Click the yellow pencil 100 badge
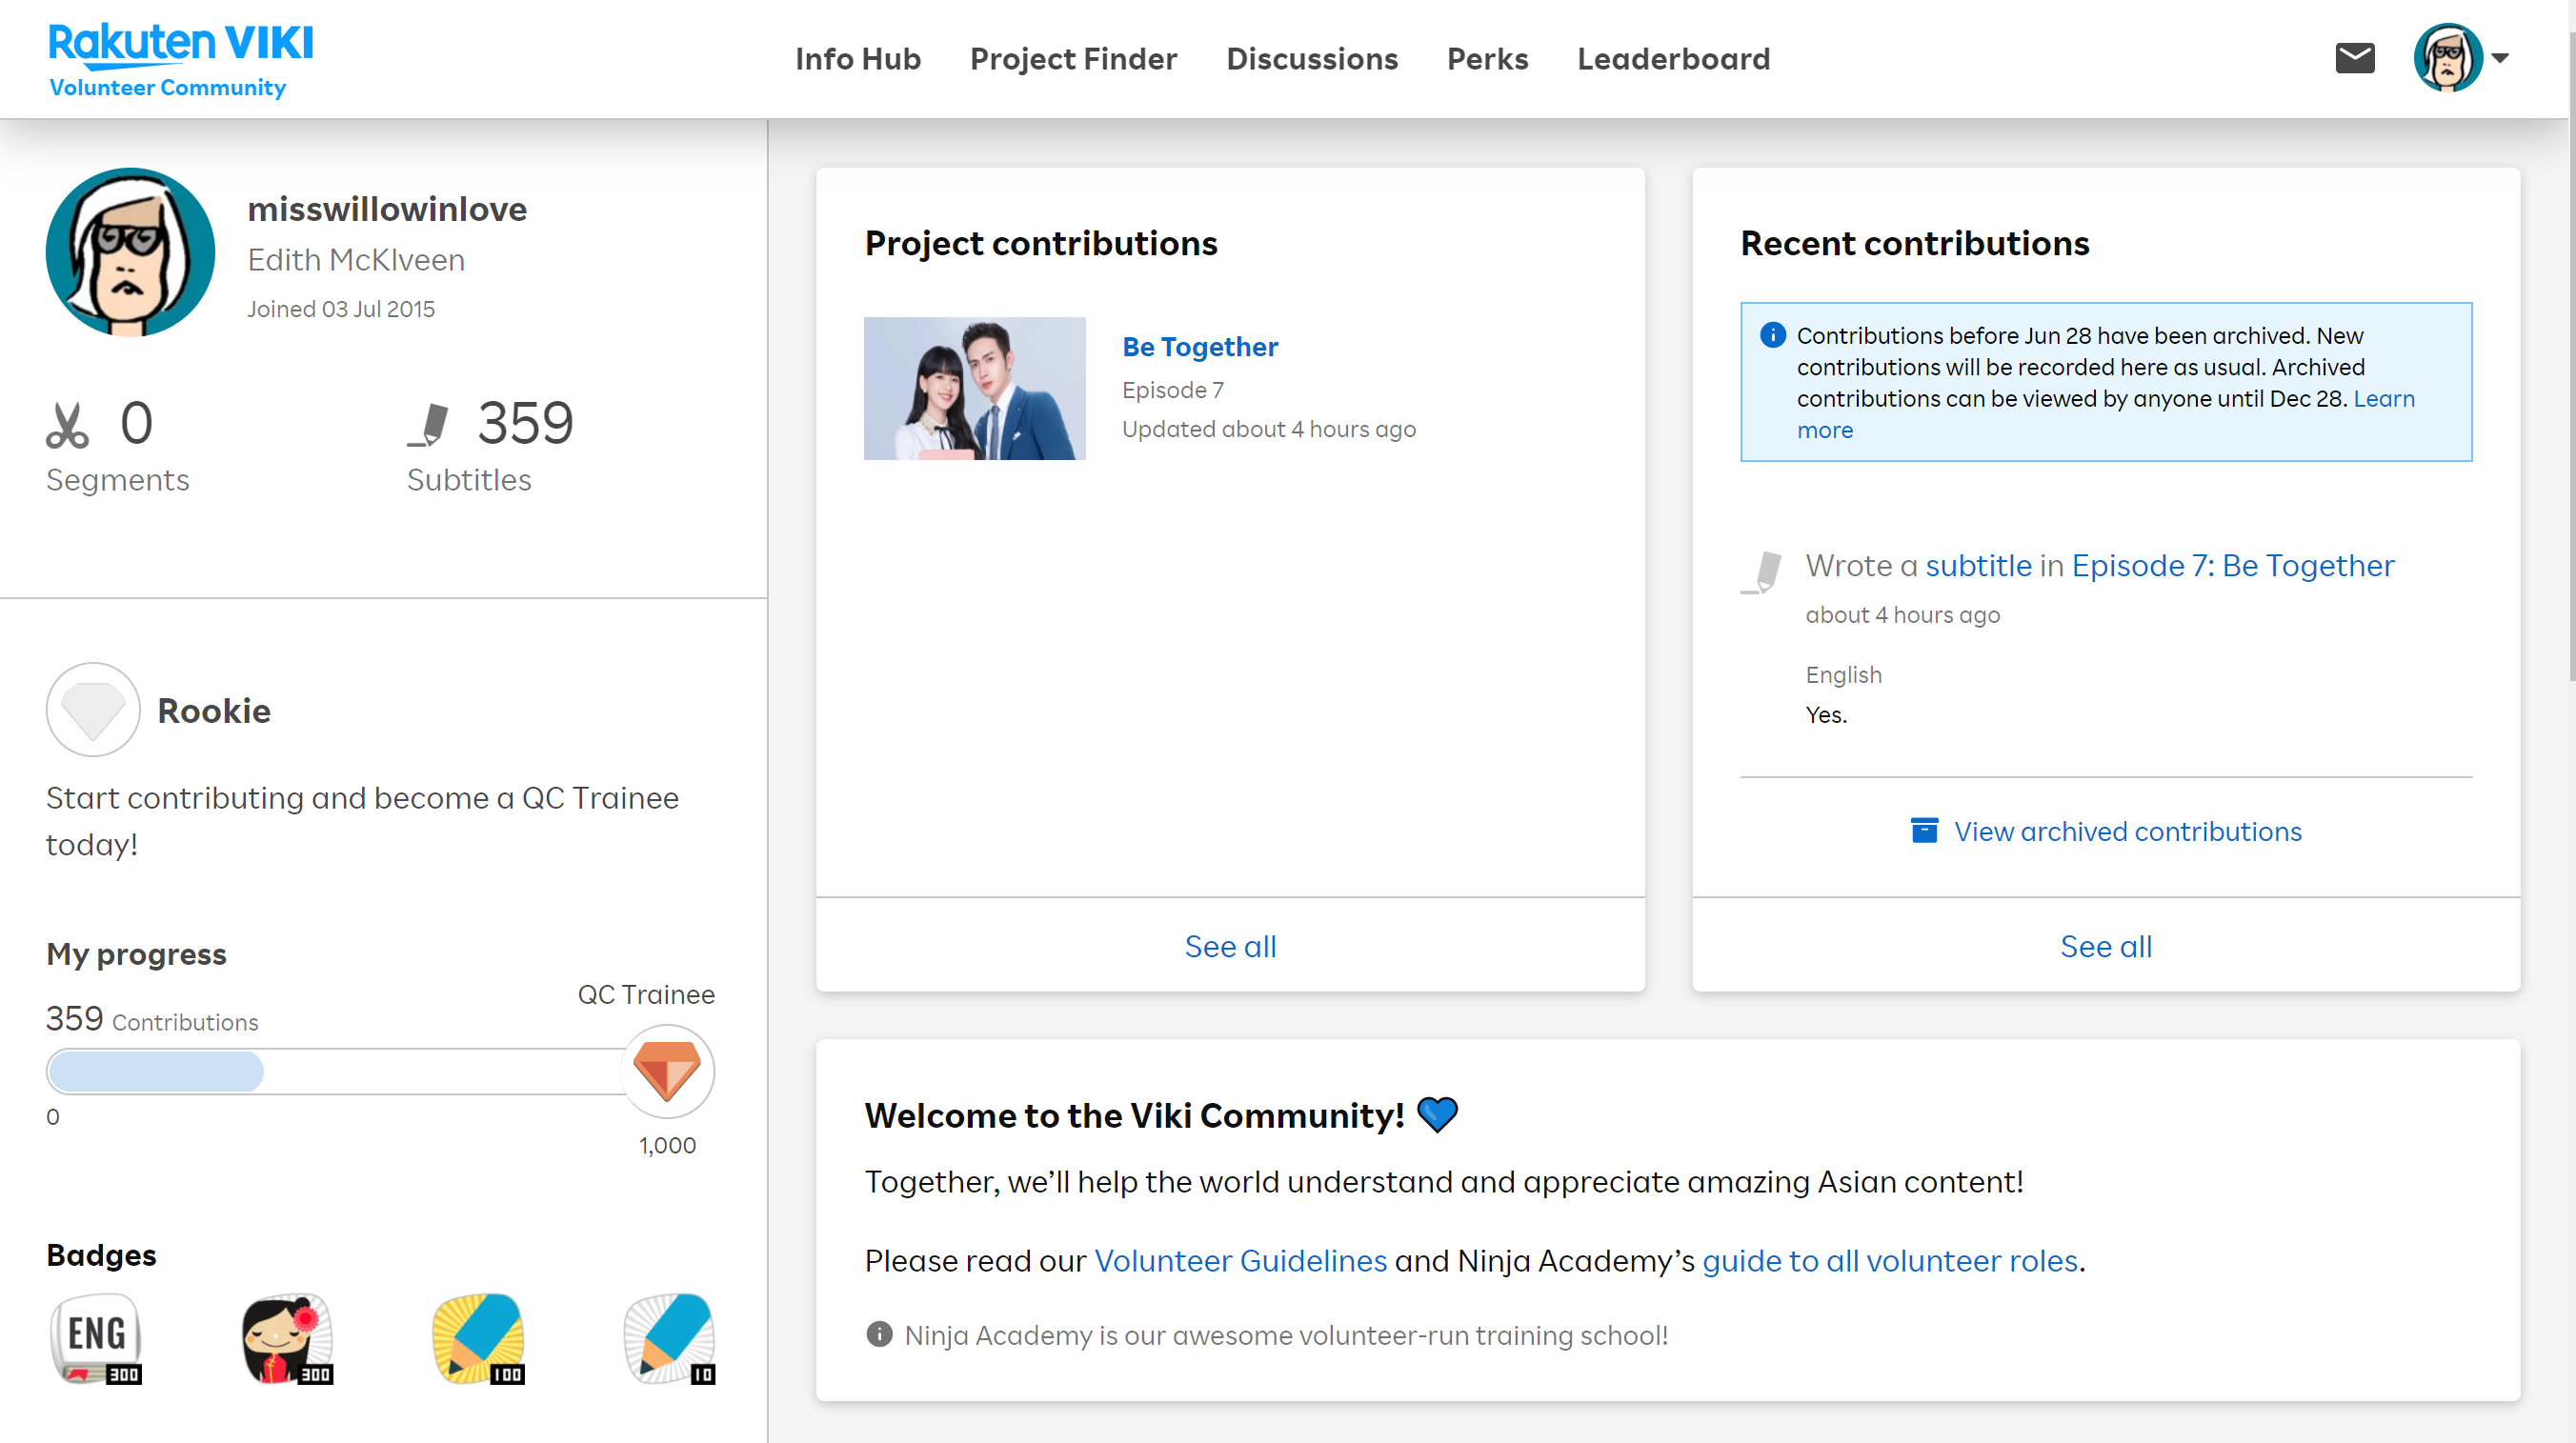Screen dimensions: 2576x1443 click(x=478, y=1338)
